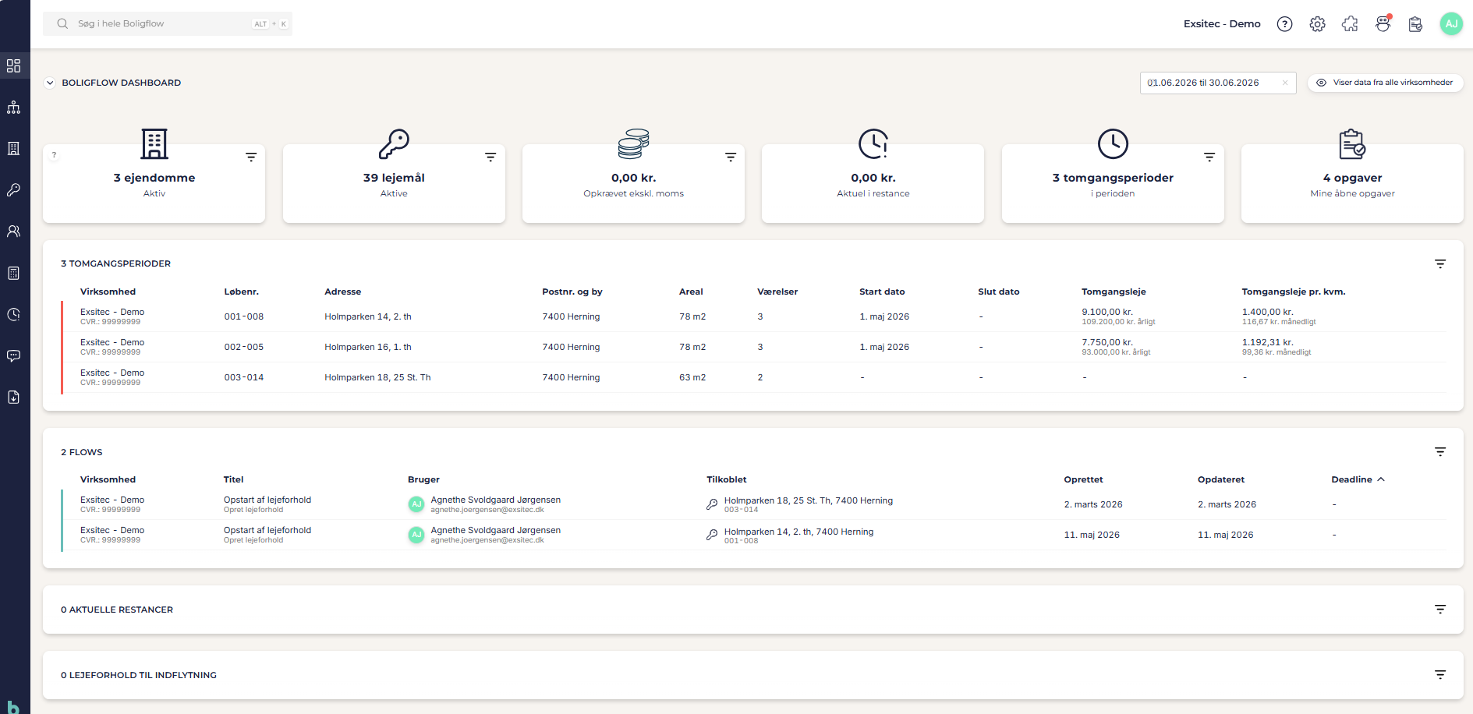Open Holmparken 14, 2. th vacancy row
Screen dimensions: 1473x714
(754, 316)
